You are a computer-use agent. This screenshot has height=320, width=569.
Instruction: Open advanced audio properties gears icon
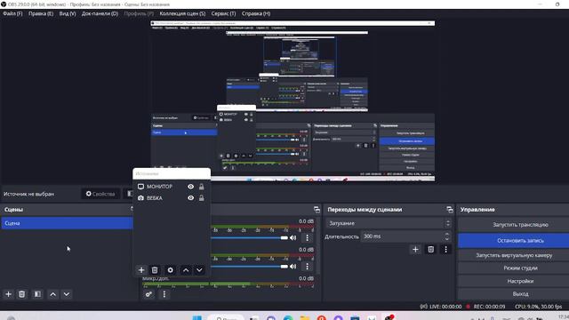[148, 294]
